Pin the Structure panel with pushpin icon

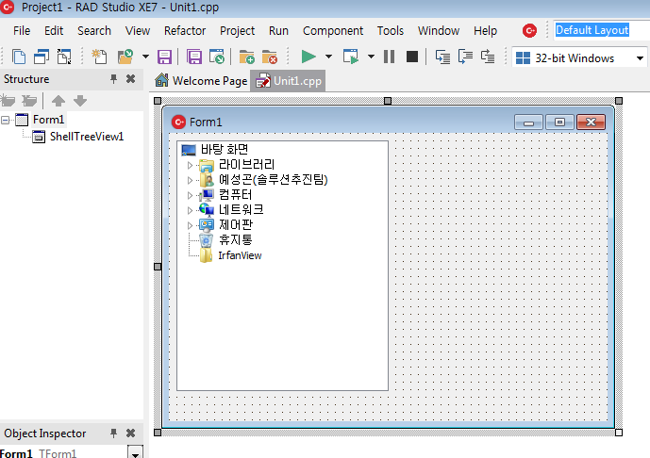114,79
